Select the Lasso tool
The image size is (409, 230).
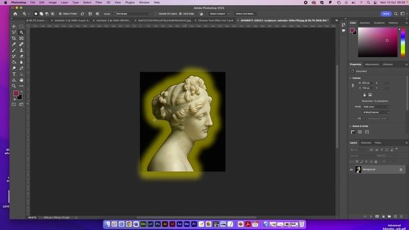pos(13,33)
